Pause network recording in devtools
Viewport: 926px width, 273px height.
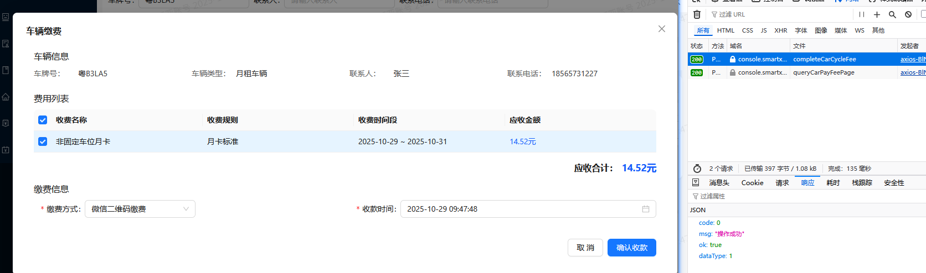(x=861, y=14)
